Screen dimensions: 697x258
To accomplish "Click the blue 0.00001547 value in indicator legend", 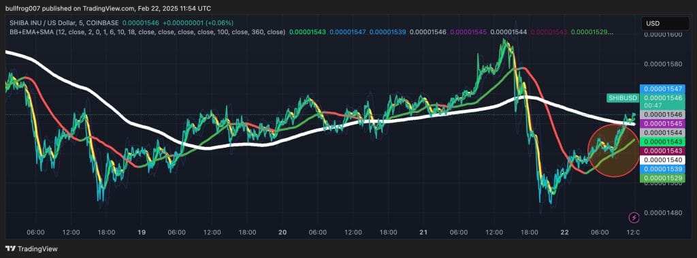I will (x=347, y=32).
